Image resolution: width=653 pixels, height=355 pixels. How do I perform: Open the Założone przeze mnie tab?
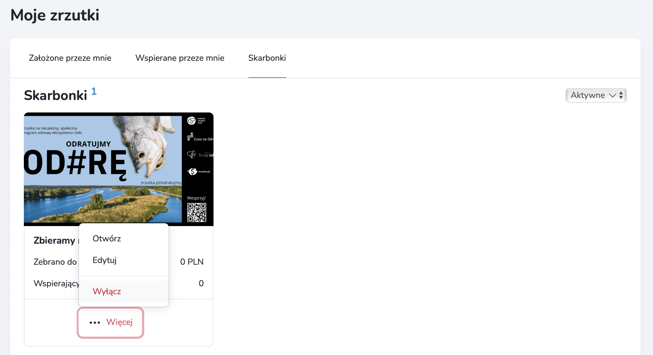[70, 58]
